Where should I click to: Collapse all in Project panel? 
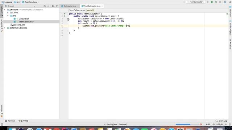click(x=48, y=6)
